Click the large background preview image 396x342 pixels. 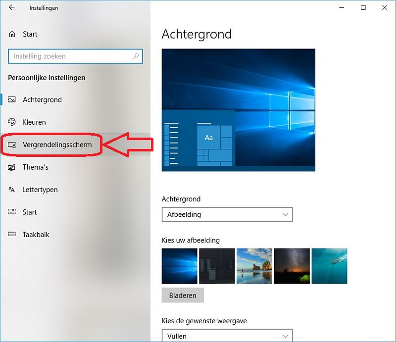click(x=239, y=110)
